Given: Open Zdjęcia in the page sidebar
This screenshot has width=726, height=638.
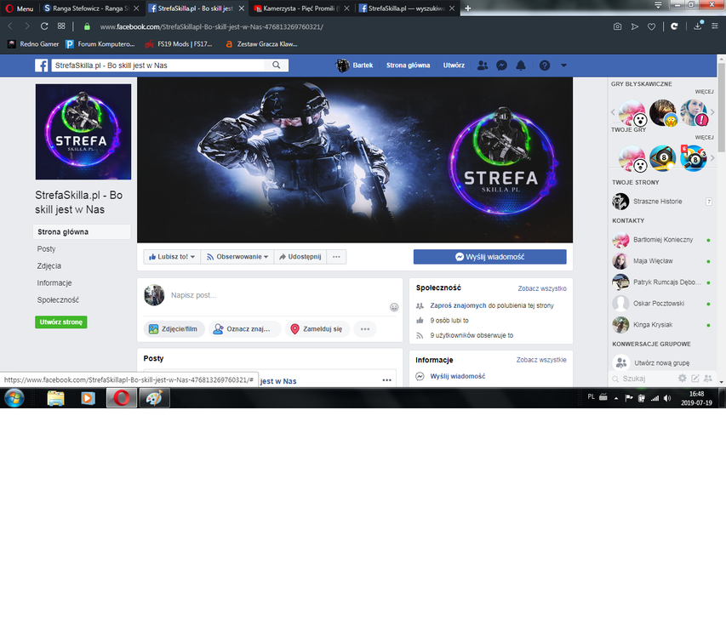Looking at the screenshot, I should point(49,266).
